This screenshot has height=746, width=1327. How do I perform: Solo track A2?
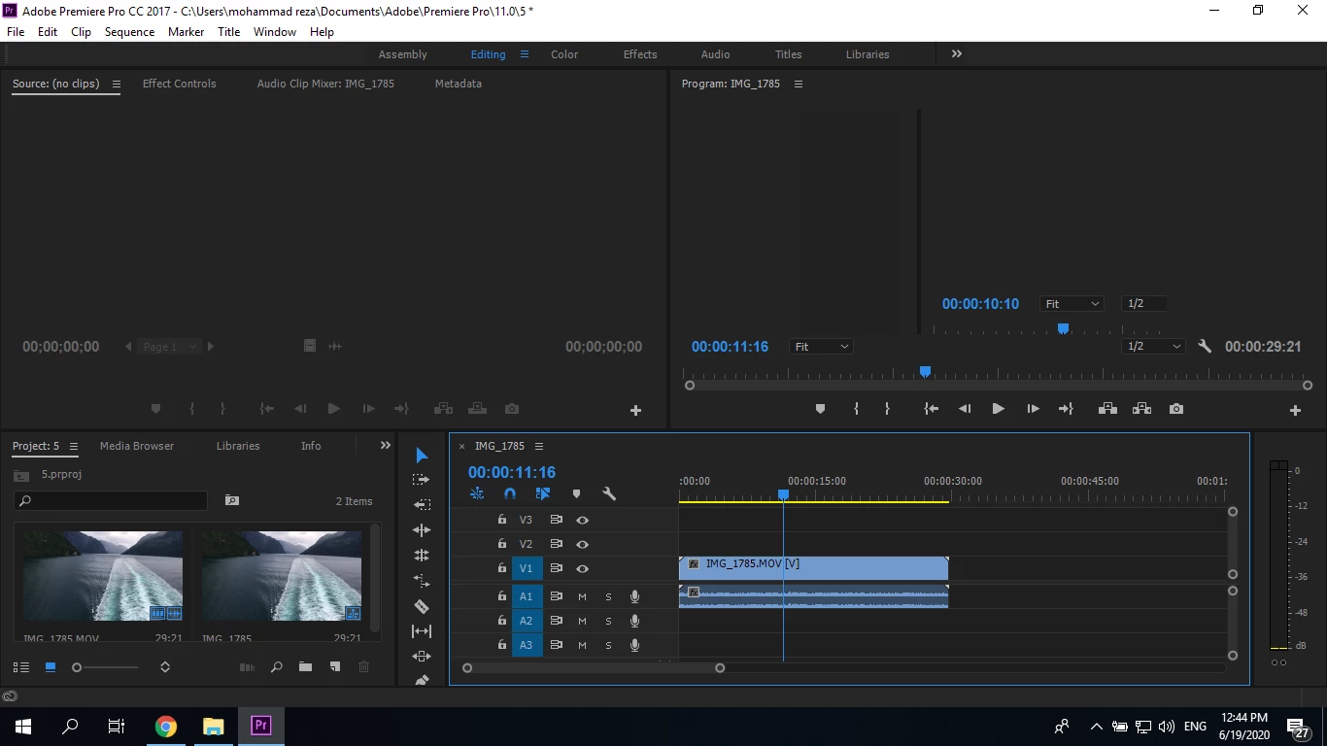click(609, 621)
